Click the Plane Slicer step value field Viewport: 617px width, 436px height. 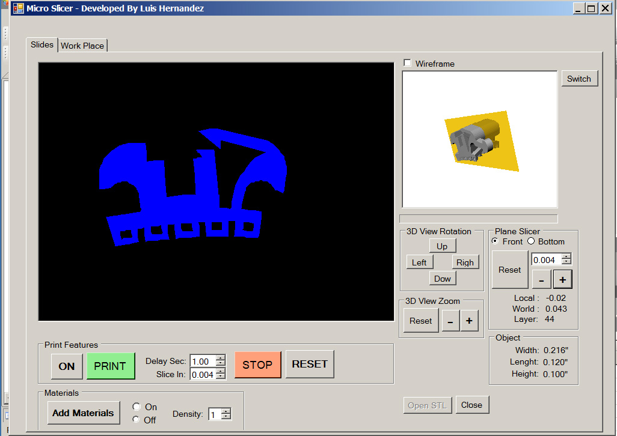[x=546, y=259]
